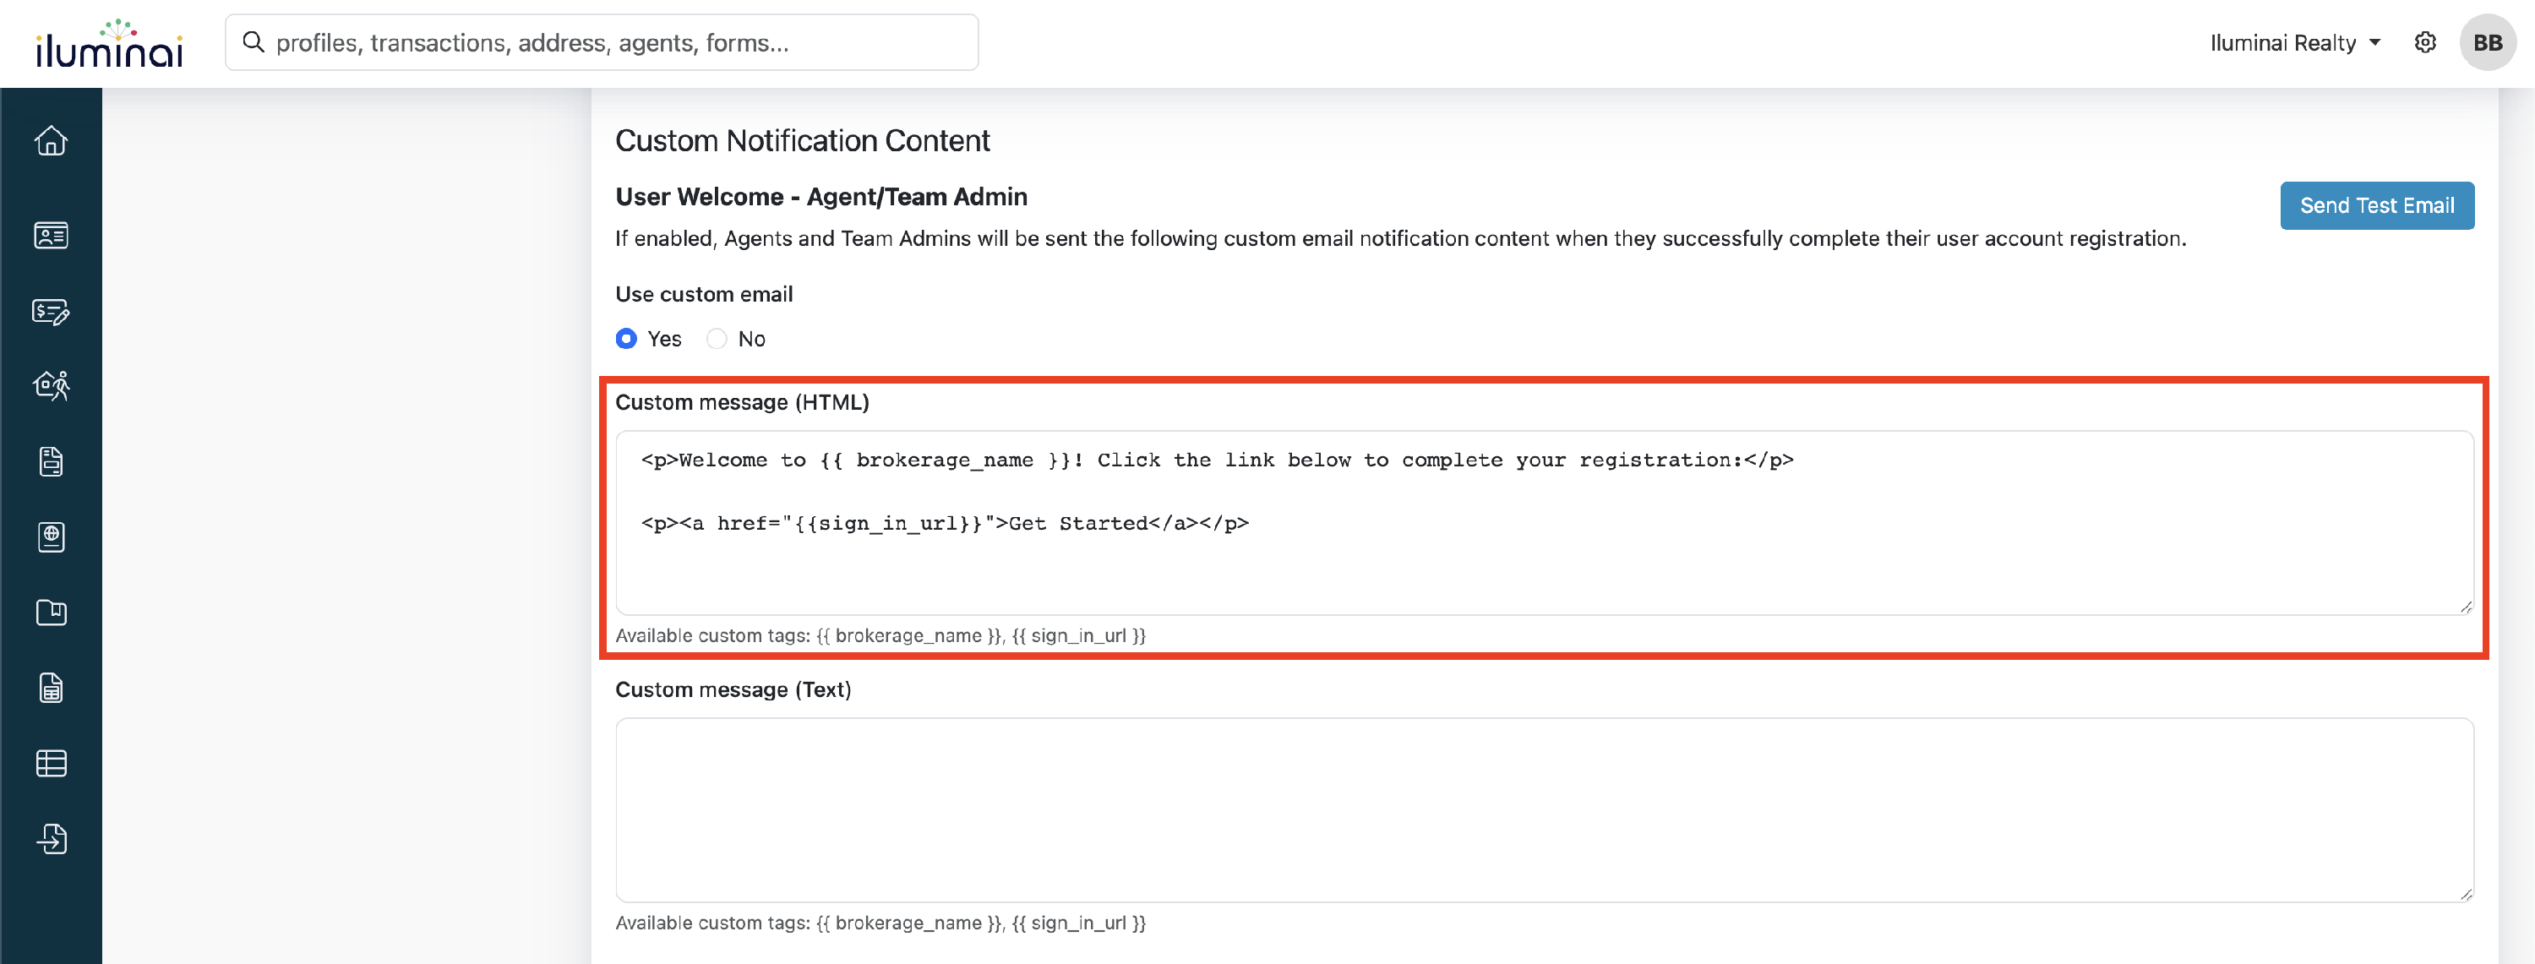The width and height of the screenshot is (2535, 964).
Task: Open the document with table sidebar icon
Action: [x=52, y=688]
